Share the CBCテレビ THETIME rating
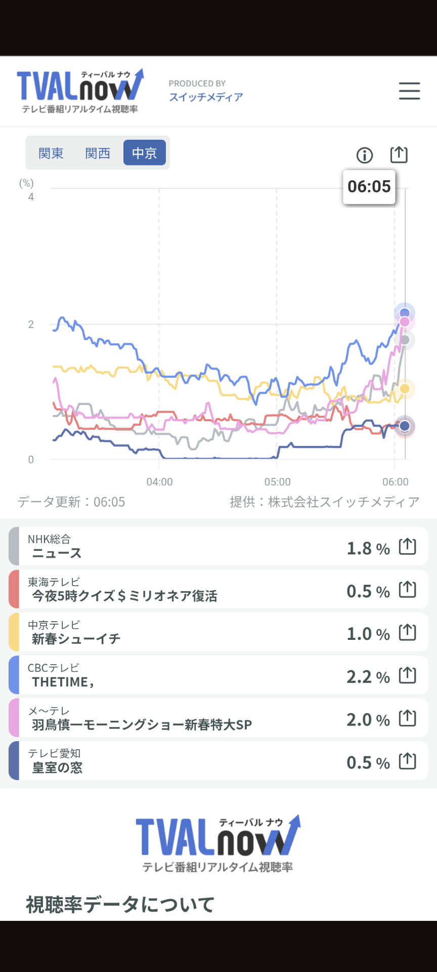Image resolution: width=437 pixels, height=972 pixels. 407,675
